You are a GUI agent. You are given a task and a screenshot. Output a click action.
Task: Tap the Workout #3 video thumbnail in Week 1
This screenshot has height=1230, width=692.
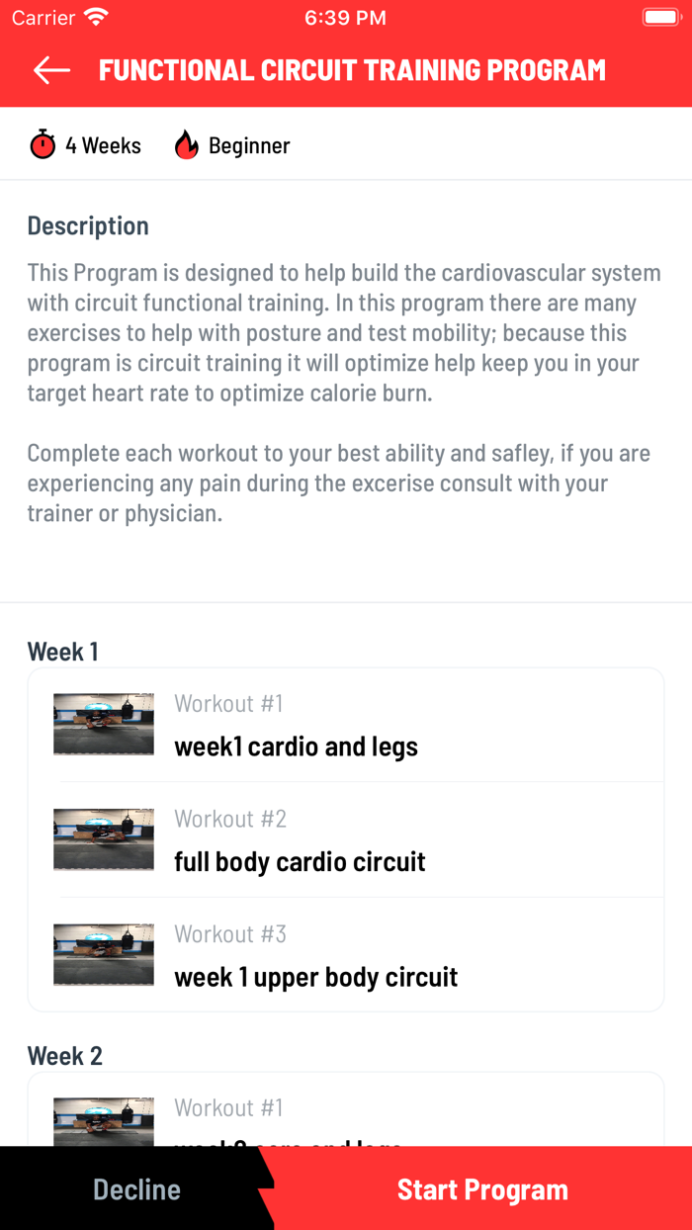point(103,955)
